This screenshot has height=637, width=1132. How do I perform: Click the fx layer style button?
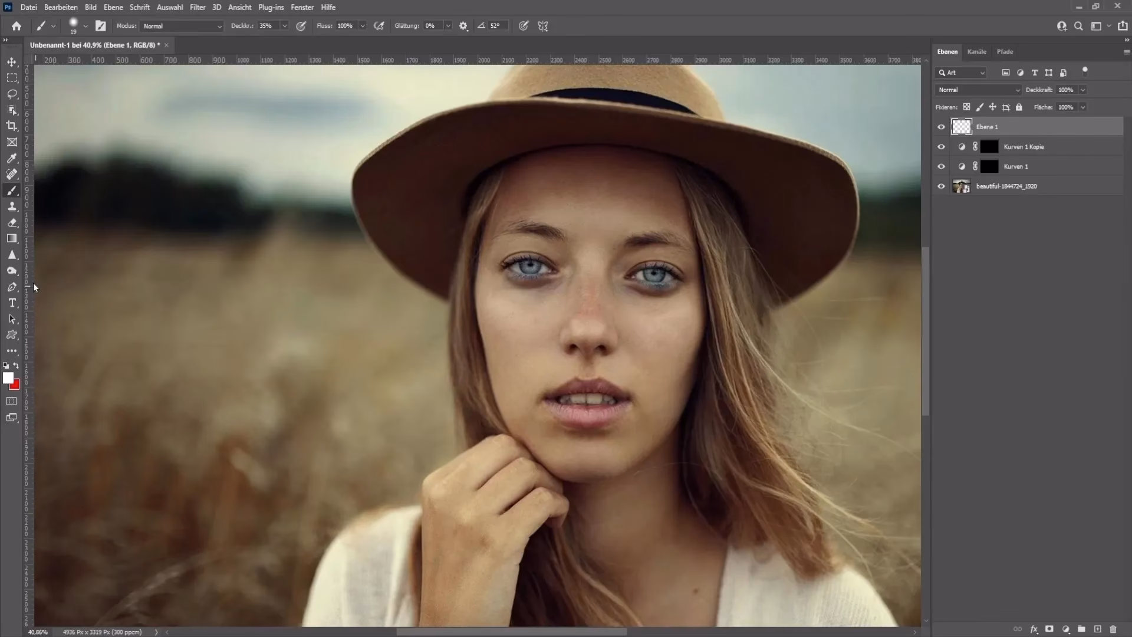pos(1034,629)
